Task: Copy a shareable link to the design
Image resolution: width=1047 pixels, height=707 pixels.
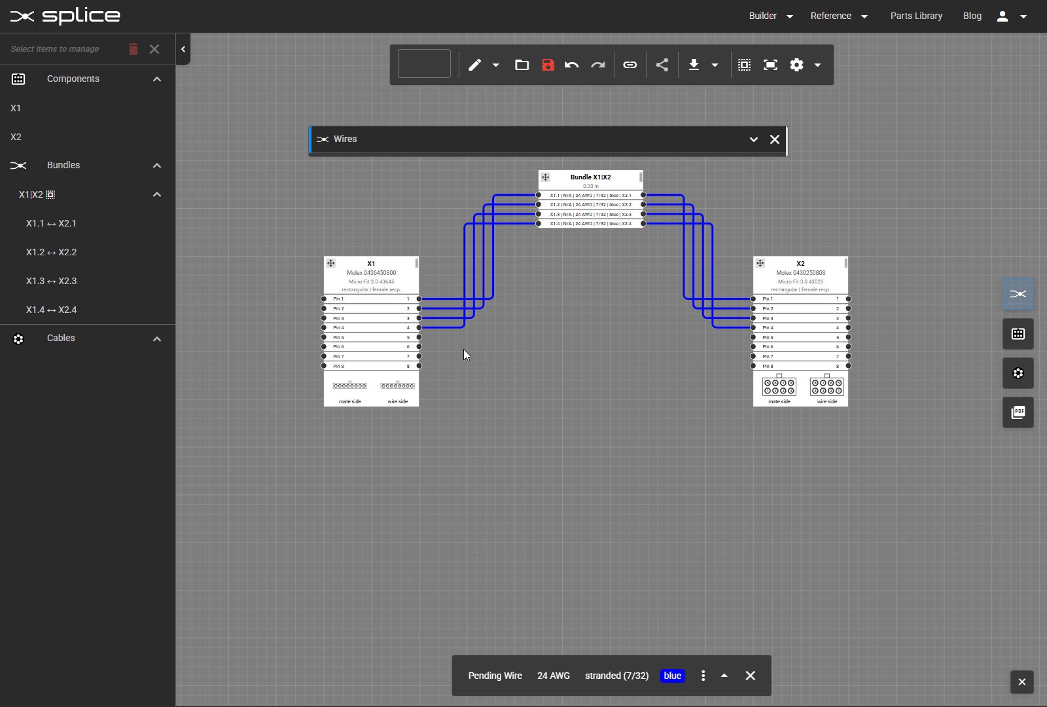Action: (x=630, y=65)
